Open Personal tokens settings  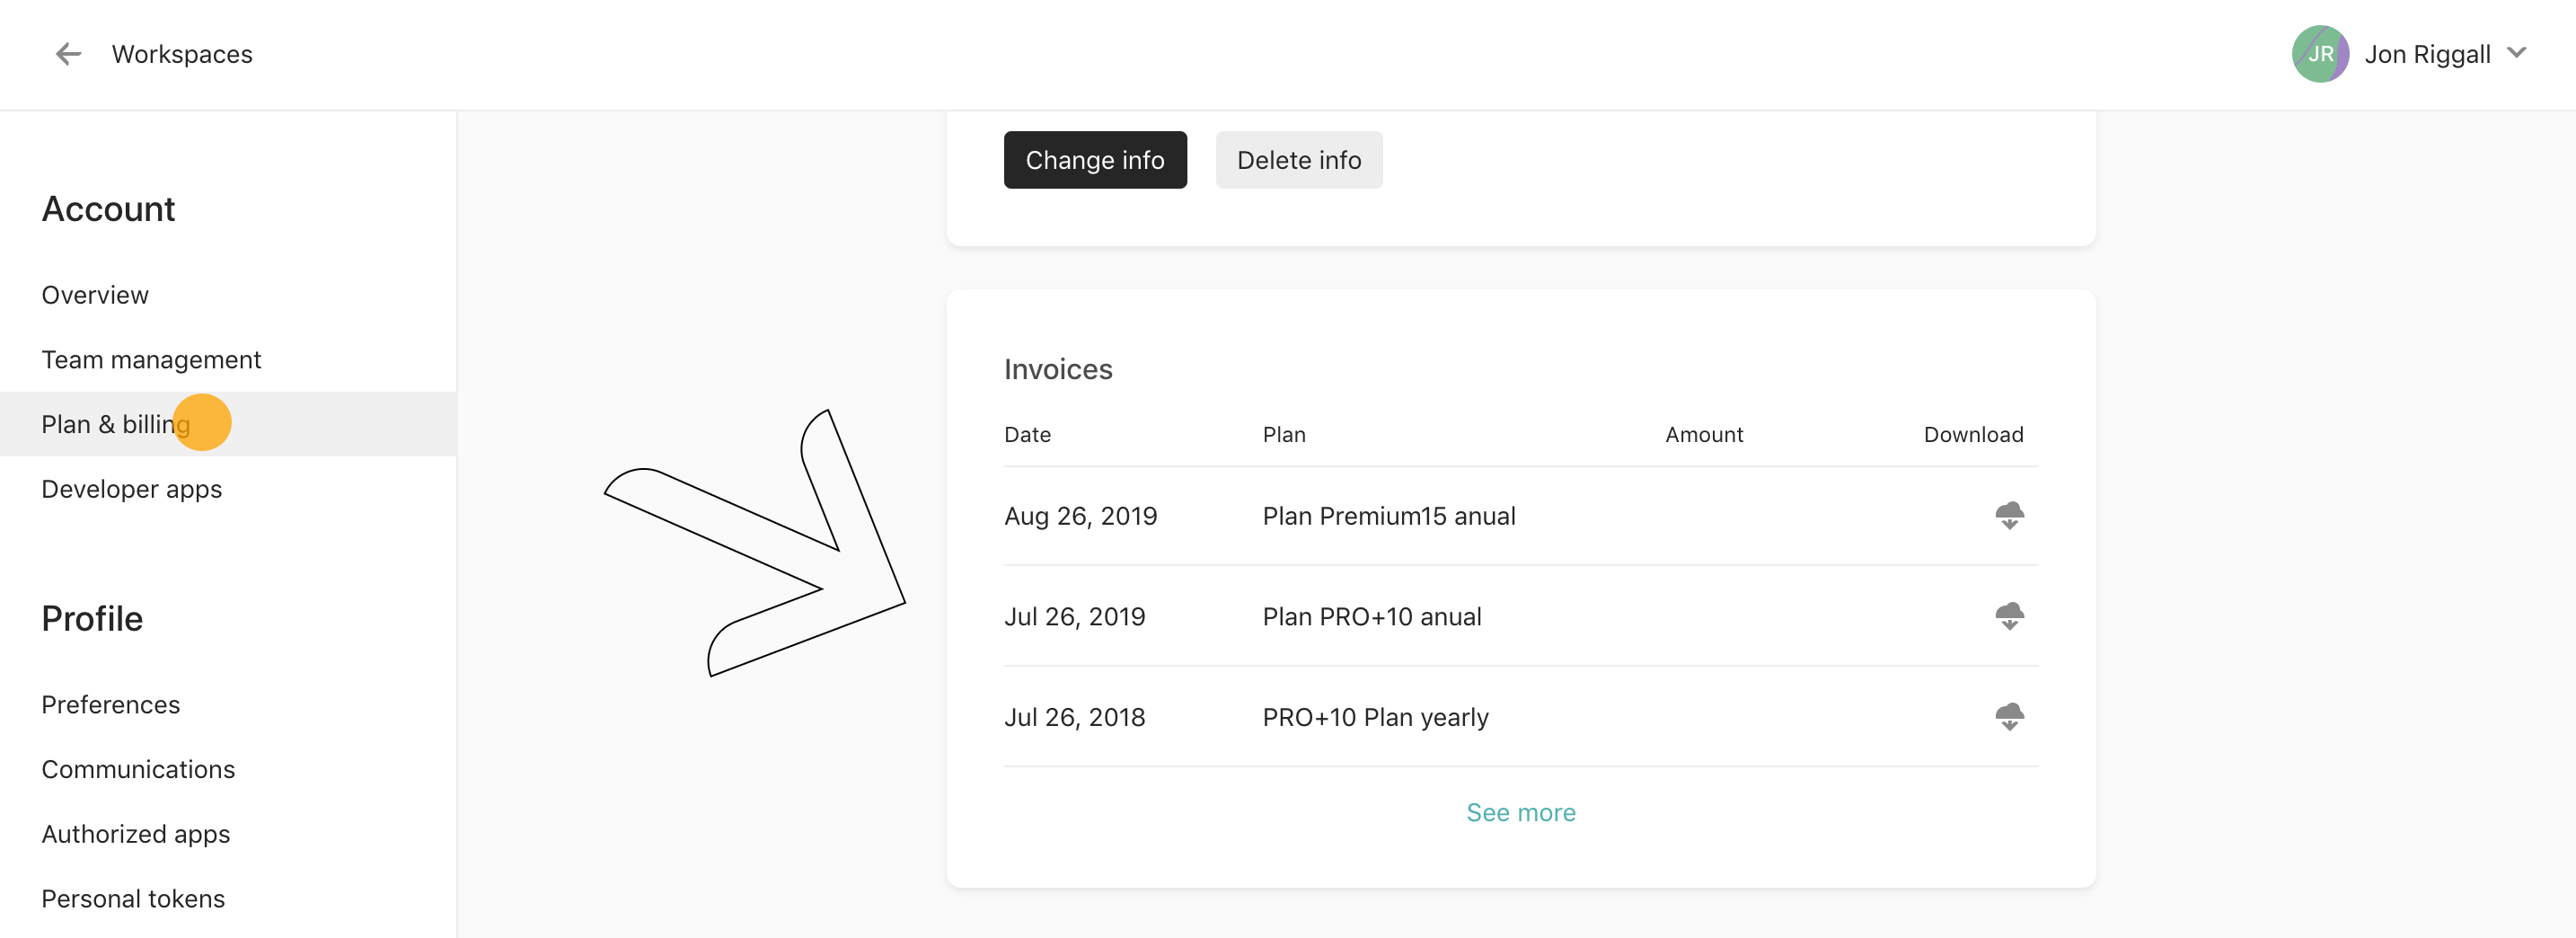(132, 898)
